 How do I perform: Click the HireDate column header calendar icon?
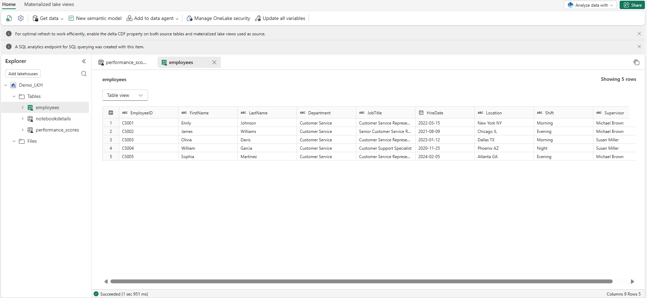click(421, 113)
